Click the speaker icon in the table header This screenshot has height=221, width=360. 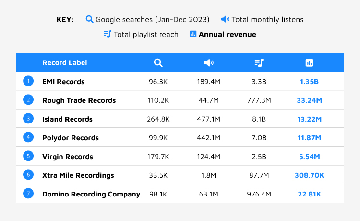click(209, 63)
